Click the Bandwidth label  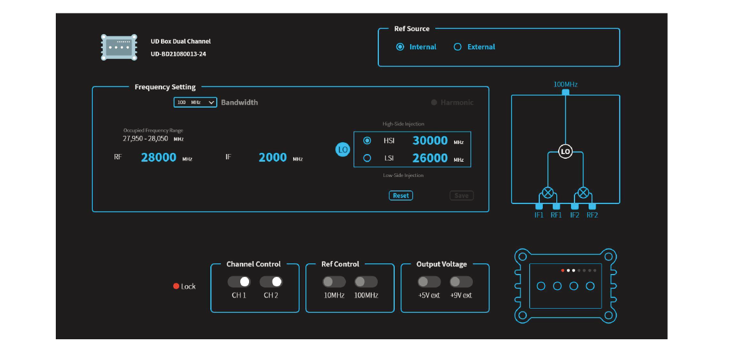[x=239, y=102]
